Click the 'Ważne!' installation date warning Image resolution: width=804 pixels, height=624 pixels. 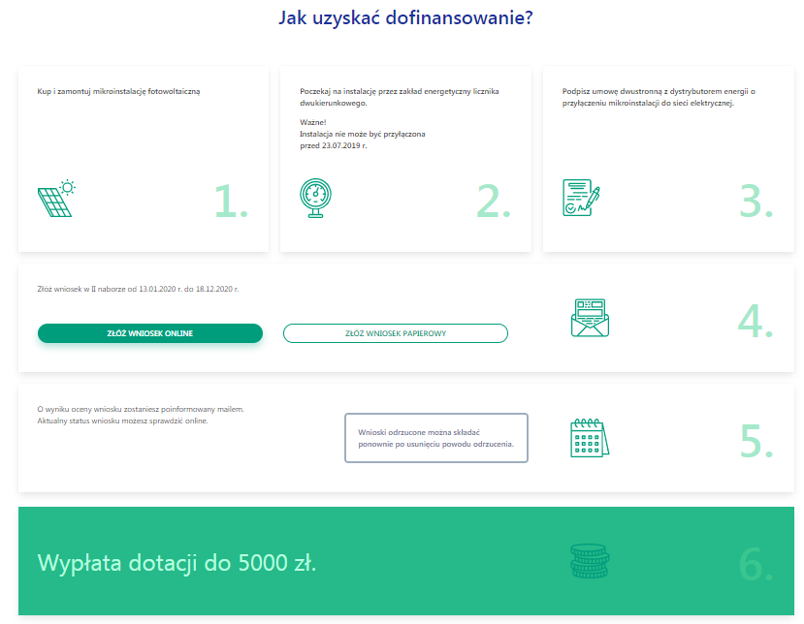click(363, 135)
